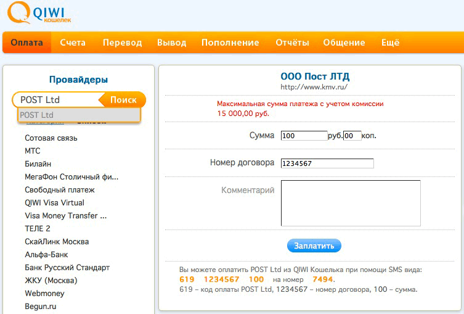
Task: Select the Begun.ru provider
Action: coord(40,307)
